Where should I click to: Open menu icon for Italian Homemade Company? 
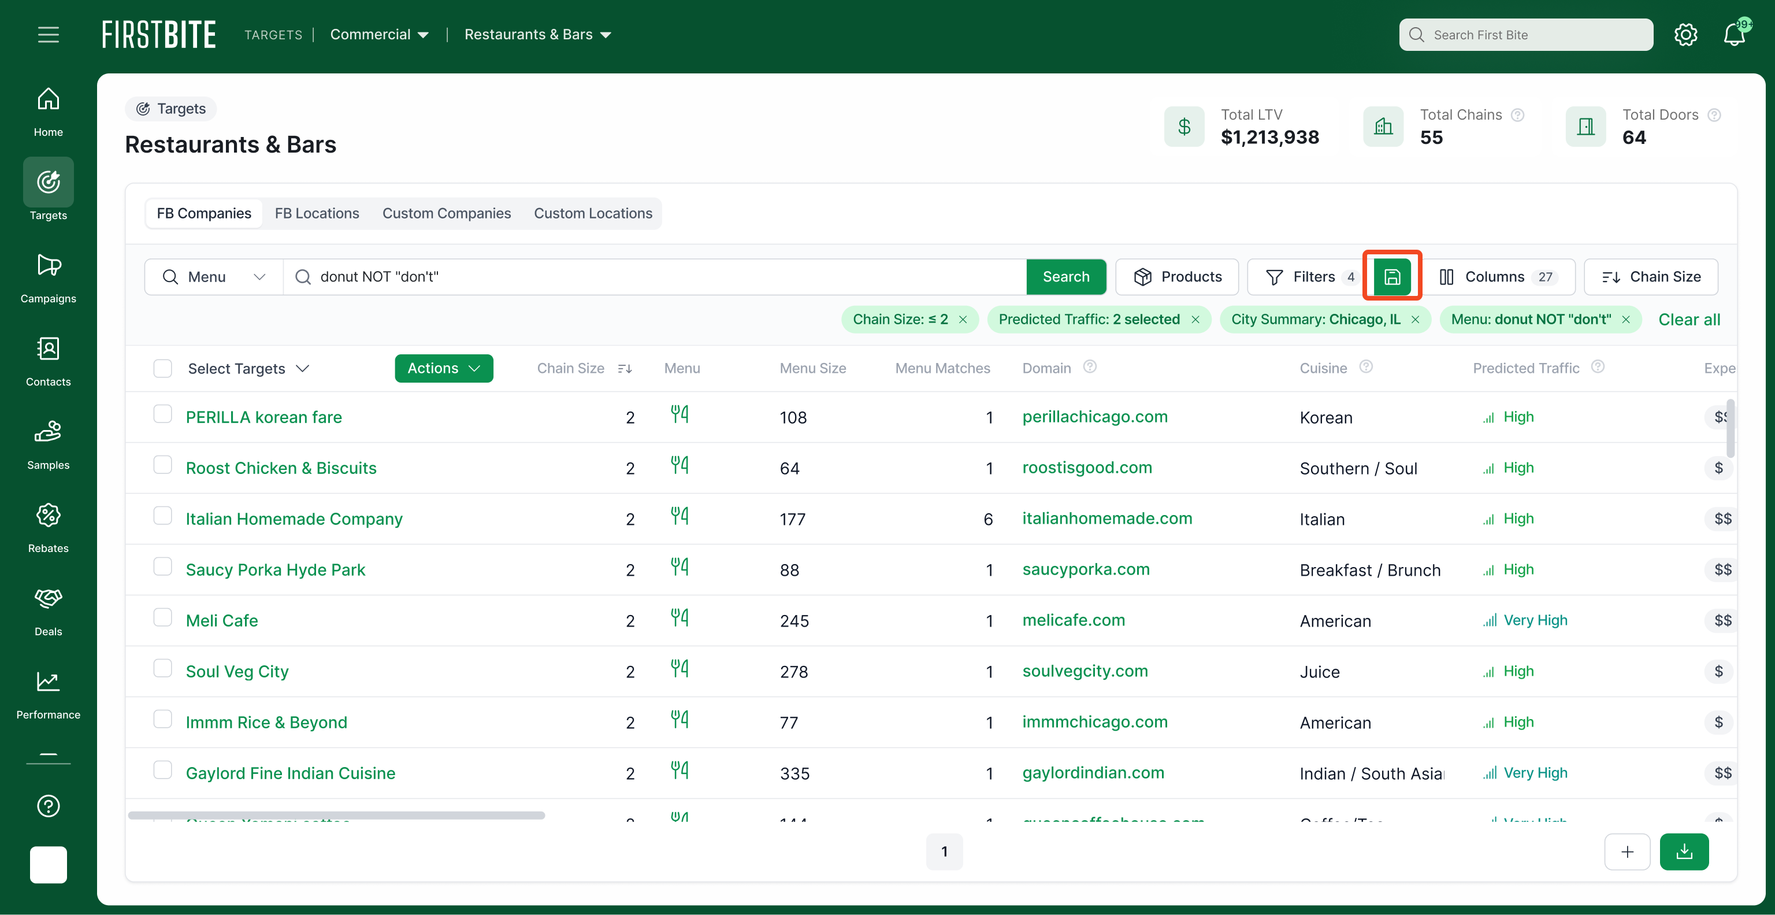[x=679, y=516]
